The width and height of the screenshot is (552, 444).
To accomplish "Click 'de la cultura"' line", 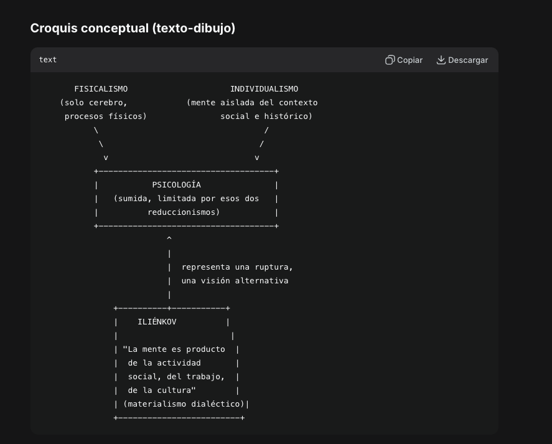I will (162, 390).
